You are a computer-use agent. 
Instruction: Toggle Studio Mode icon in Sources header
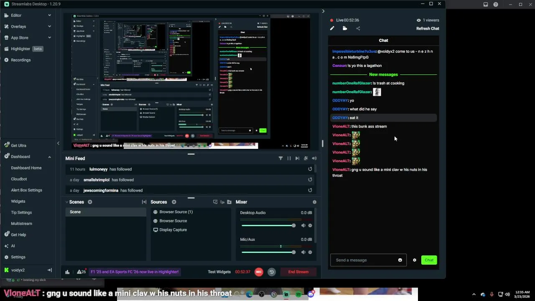(215, 202)
